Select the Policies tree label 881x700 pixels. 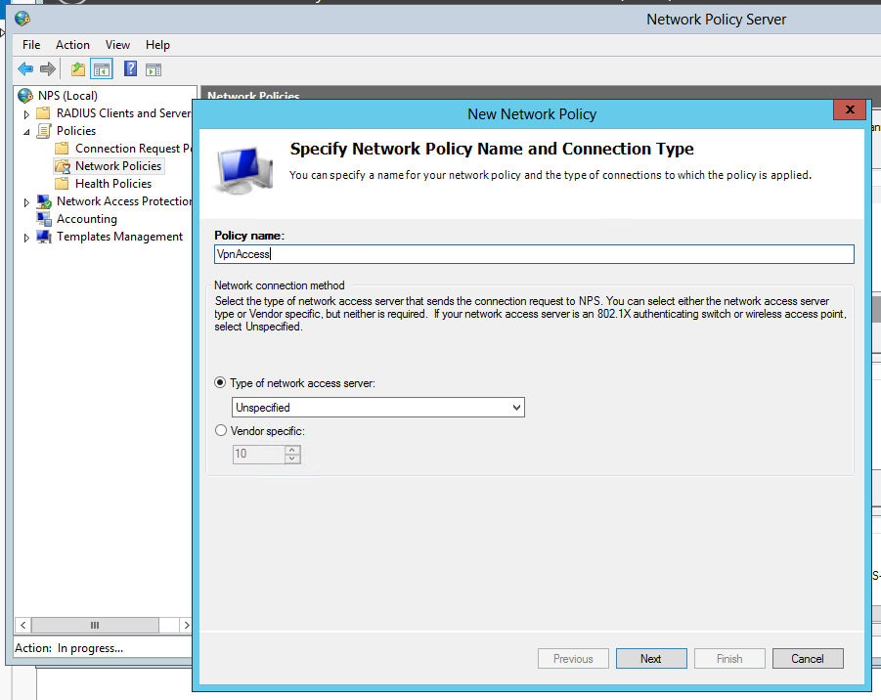pyautogui.click(x=76, y=131)
